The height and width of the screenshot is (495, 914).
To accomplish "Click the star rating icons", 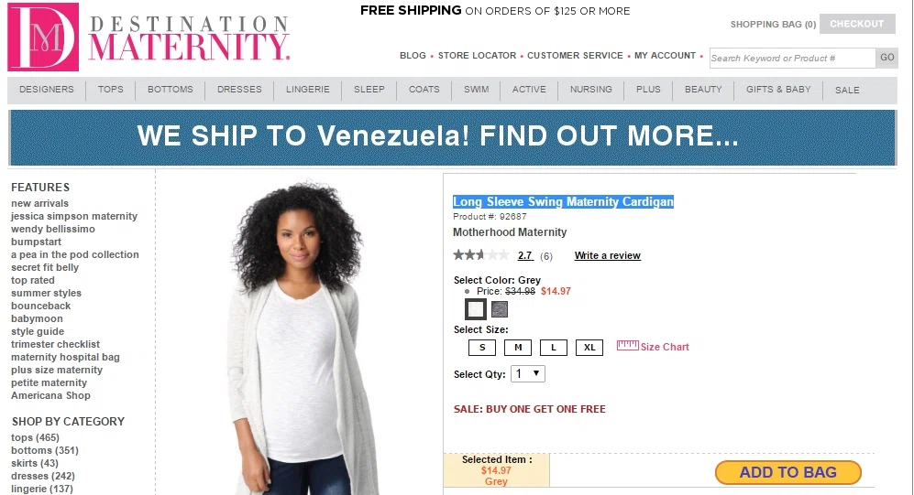I will pos(481,254).
